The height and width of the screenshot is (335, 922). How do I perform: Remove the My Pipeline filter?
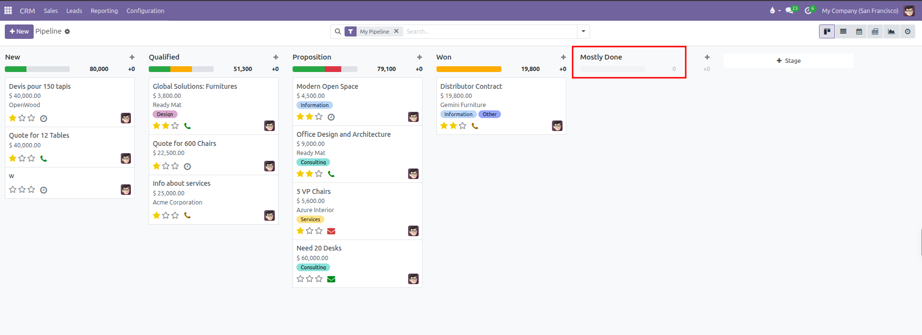pyautogui.click(x=397, y=31)
